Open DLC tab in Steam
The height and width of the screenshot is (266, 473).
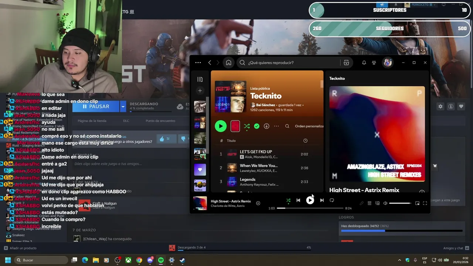point(126,121)
